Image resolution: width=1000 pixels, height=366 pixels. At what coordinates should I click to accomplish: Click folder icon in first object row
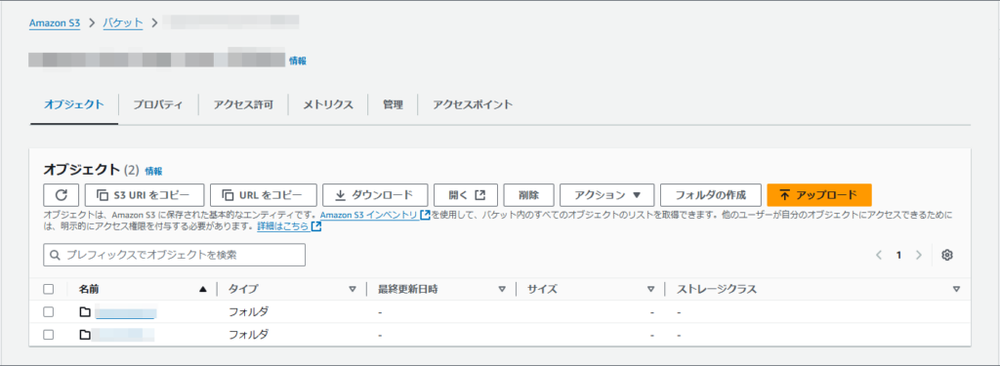tap(85, 312)
